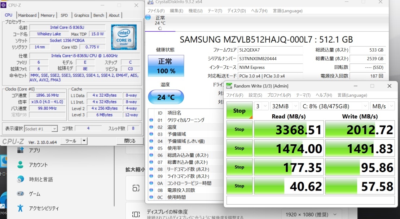
Task: Click the large top Stop button in CrystalDiskMark
Action: point(239,110)
